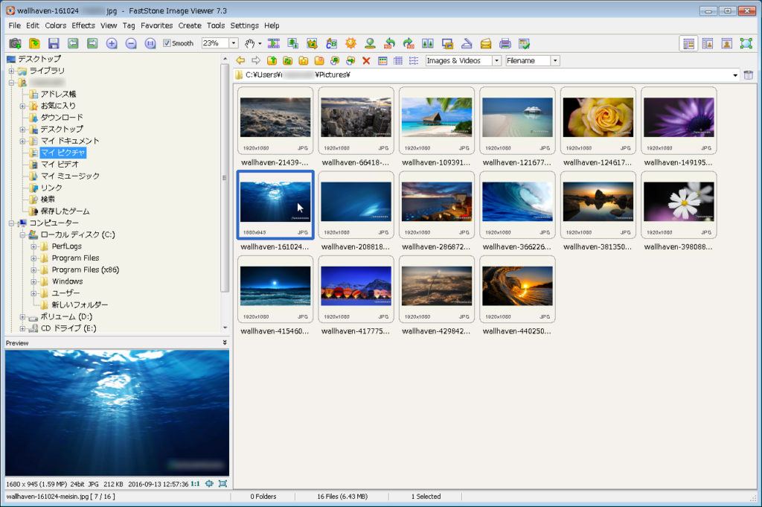Screen dimensions: 762x507
Task: Rotate the image left
Action: pos(389,44)
